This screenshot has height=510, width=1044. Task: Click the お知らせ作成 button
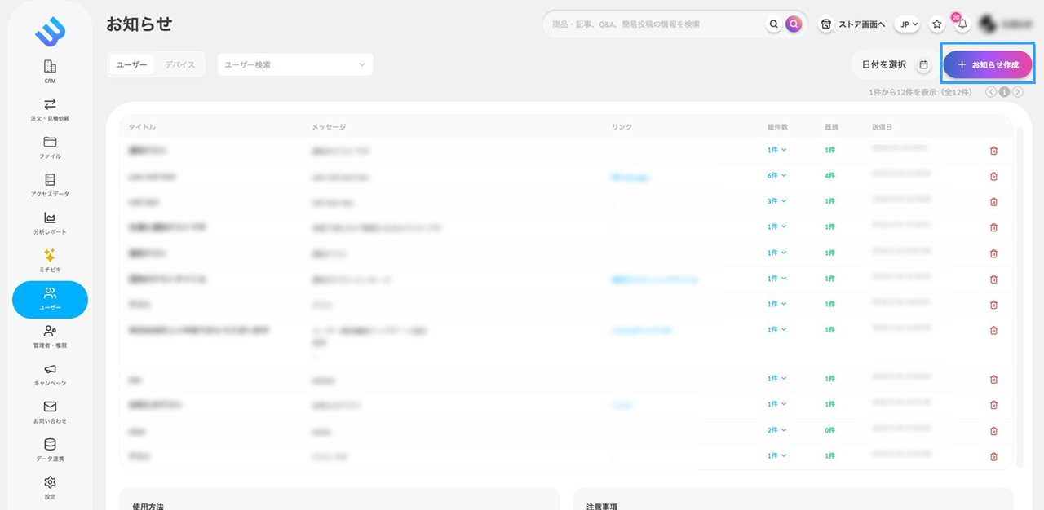tap(988, 64)
